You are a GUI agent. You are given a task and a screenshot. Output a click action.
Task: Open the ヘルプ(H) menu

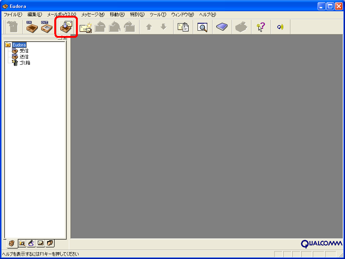coord(208,15)
